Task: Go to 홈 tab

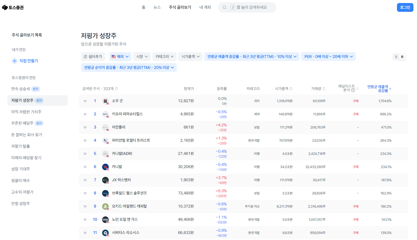Action: coord(143,7)
